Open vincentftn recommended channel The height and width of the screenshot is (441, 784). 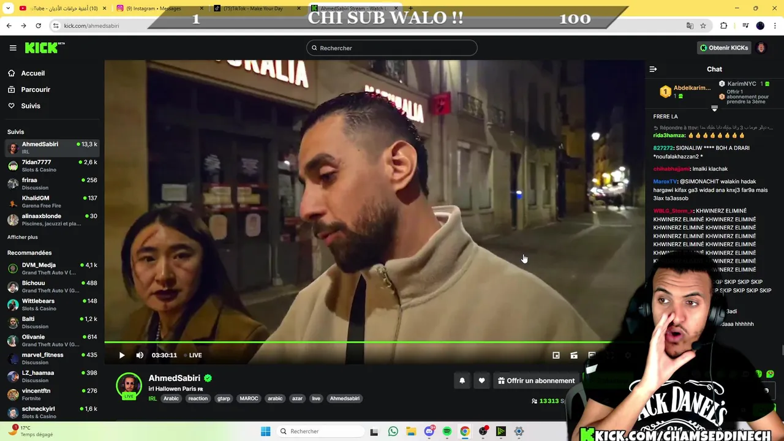tap(52, 394)
